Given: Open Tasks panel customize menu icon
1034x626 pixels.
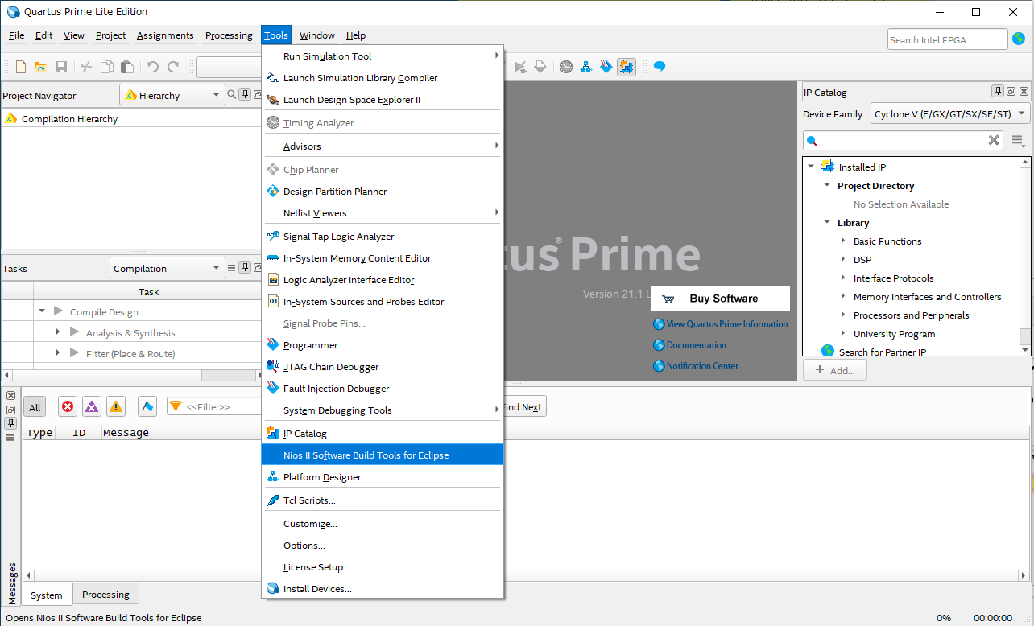Looking at the screenshot, I should (x=232, y=268).
